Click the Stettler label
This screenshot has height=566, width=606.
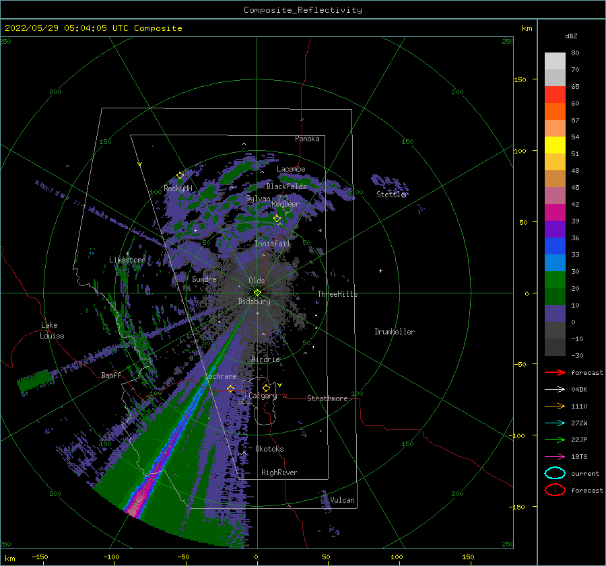(x=393, y=194)
